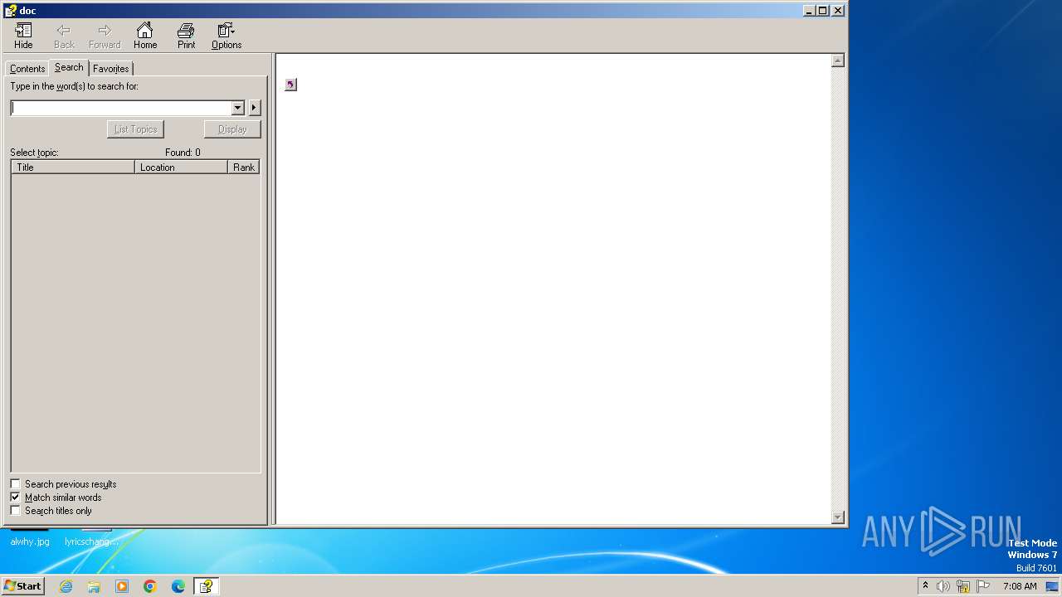
Task: Click the Print icon
Action: coord(186,36)
